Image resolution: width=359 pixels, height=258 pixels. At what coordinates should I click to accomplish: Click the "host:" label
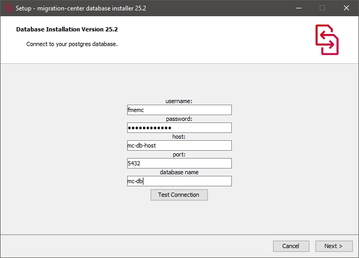[x=179, y=137]
